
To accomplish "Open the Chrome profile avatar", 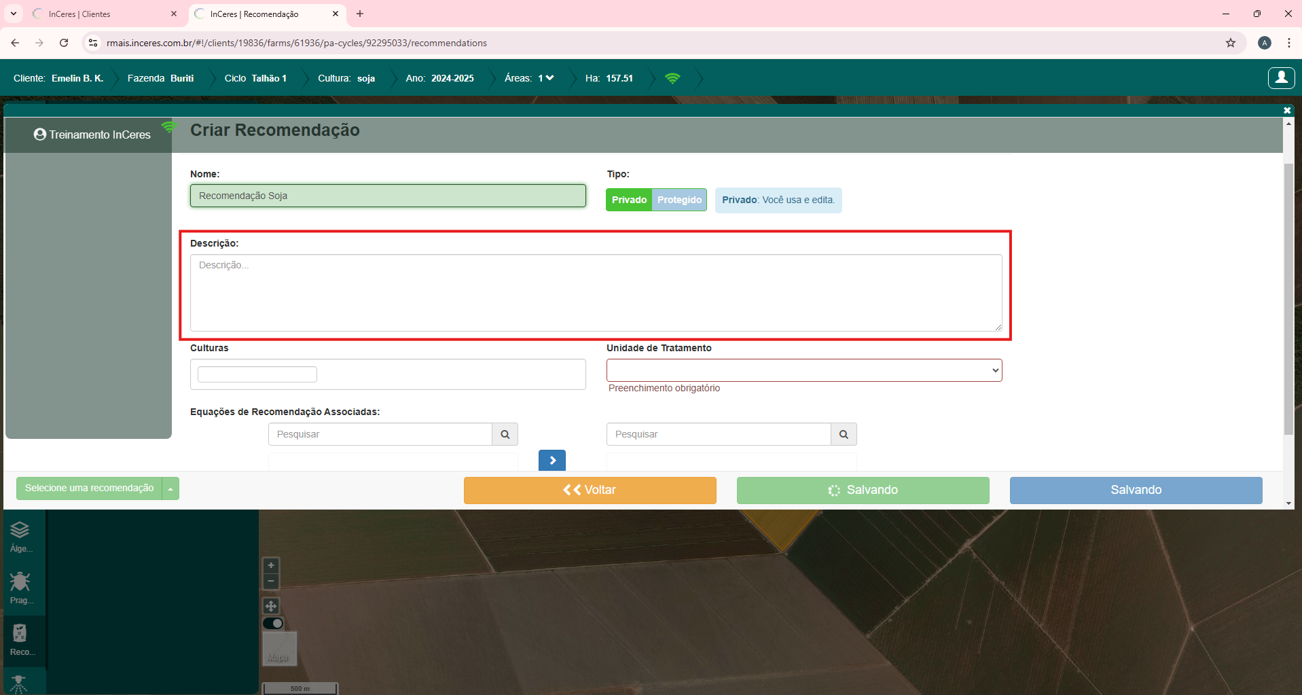I will [1264, 43].
